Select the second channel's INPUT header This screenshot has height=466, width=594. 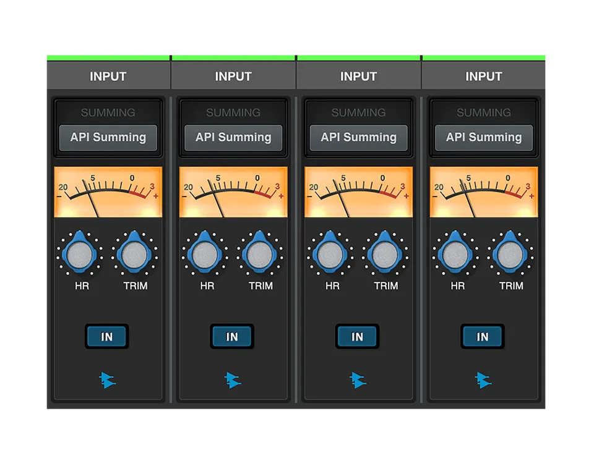coord(233,77)
